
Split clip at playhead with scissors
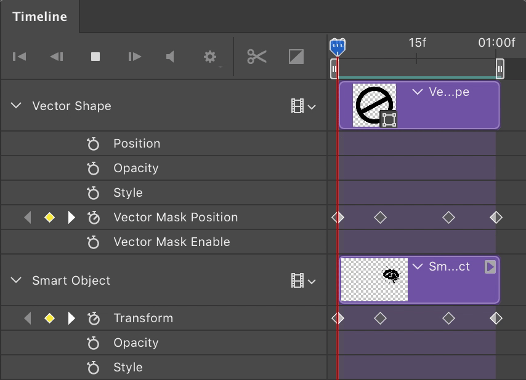[x=257, y=57]
